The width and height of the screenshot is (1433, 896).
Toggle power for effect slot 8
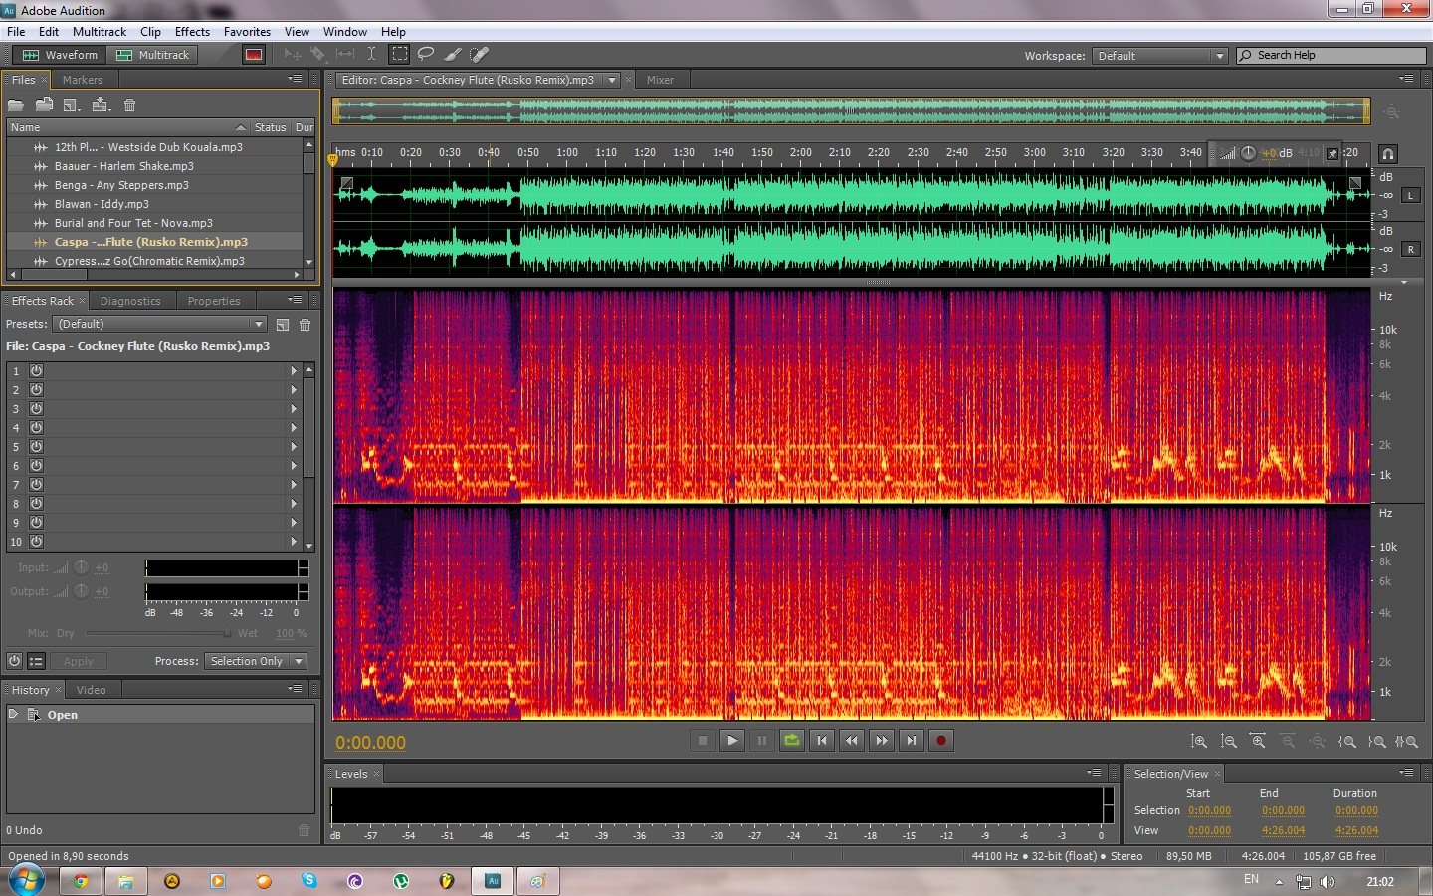(x=37, y=503)
